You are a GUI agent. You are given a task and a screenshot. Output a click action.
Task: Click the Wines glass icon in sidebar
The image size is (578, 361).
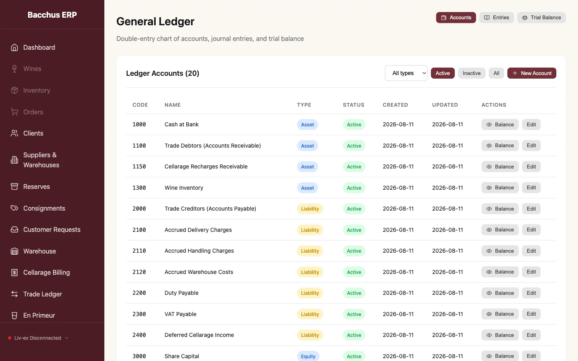click(x=14, y=69)
